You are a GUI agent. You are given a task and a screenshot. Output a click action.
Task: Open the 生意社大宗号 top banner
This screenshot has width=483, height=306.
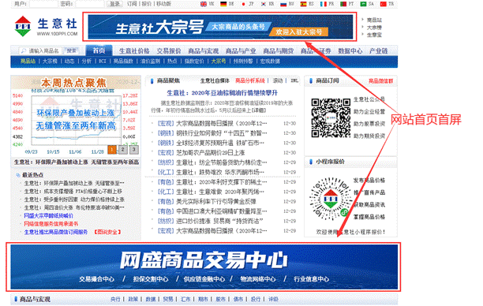pyautogui.click(x=220, y=27)
